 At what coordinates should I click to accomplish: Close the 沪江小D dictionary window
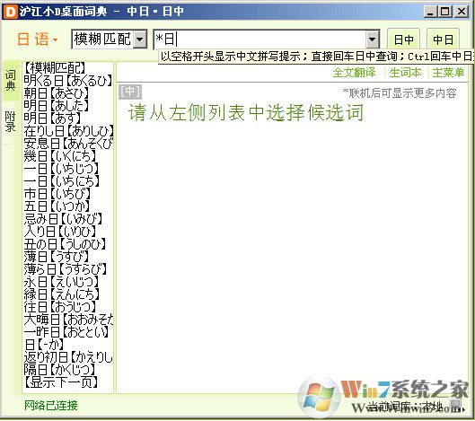pyautogui.click(x=462, y=12)
